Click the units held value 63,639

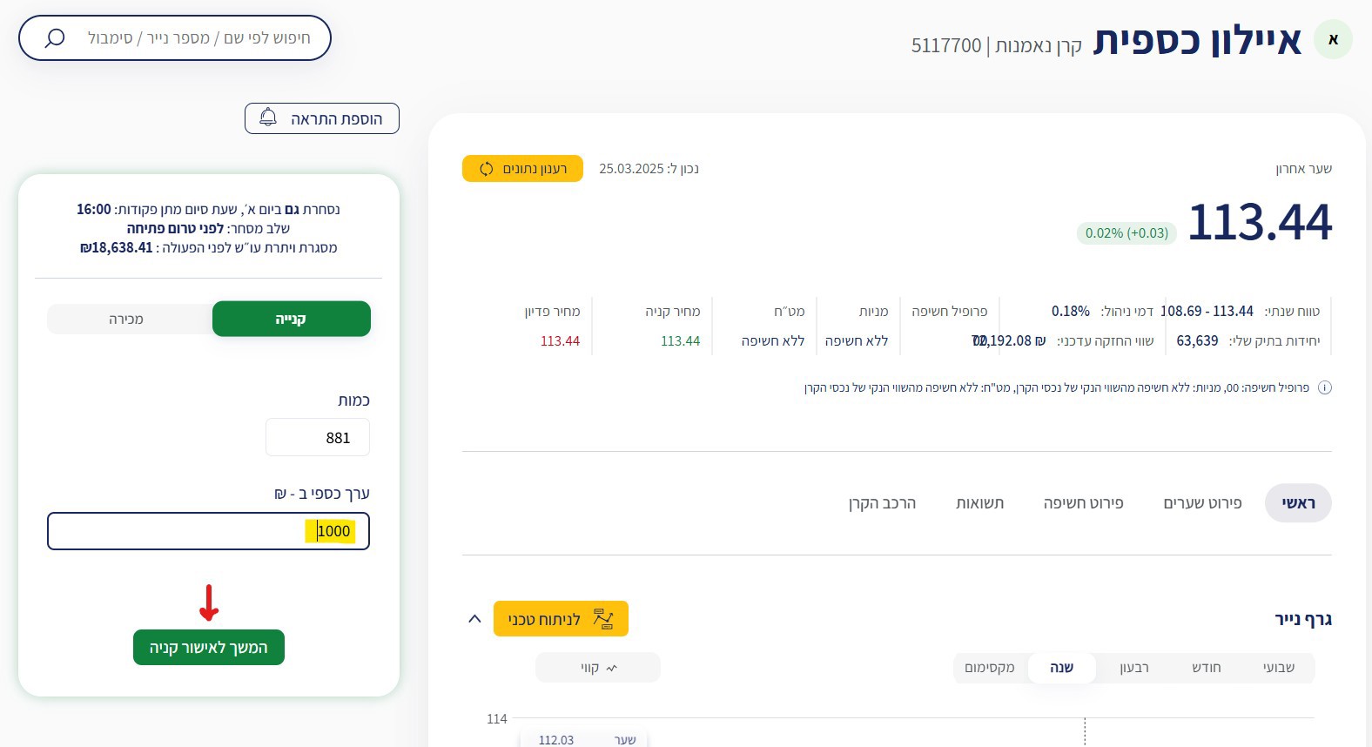click(1197, 341)
